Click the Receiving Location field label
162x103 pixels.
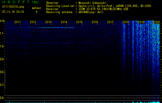tap(60, 6)
